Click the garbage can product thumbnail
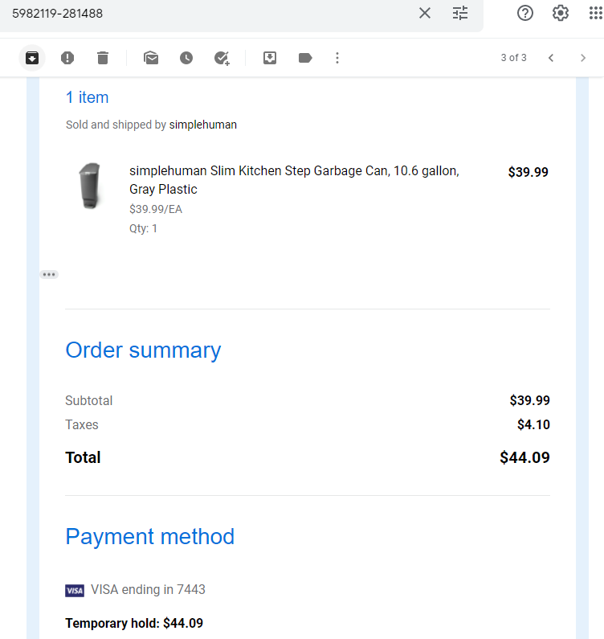 pyautogui.click(x=91, y=186)
